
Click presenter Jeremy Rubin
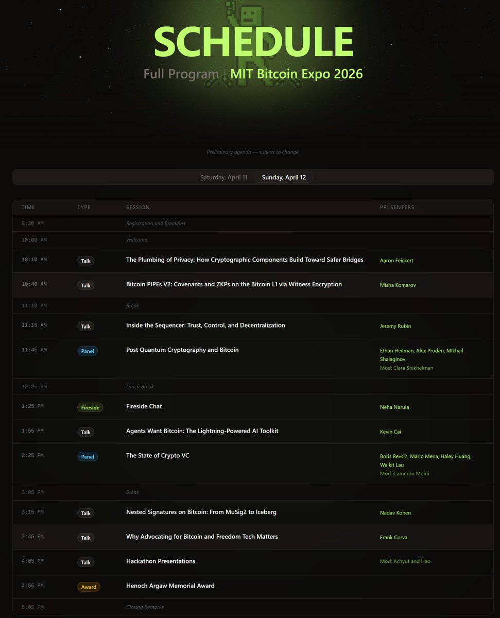(395, 326)
